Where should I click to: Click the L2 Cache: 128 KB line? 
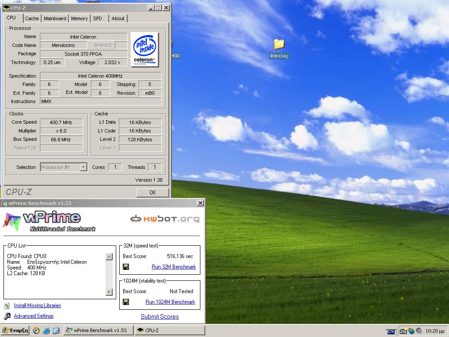point(26,273)
